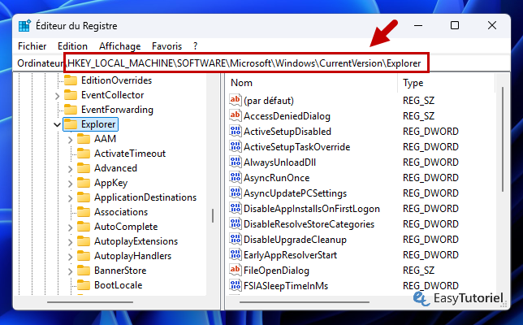The image size is (523, 325).
Task: Expand the AutoComplete subkey
Action: coord(70,227)
